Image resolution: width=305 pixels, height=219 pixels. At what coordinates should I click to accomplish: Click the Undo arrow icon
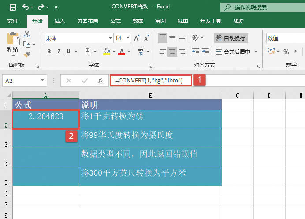(x=26, y=7)
